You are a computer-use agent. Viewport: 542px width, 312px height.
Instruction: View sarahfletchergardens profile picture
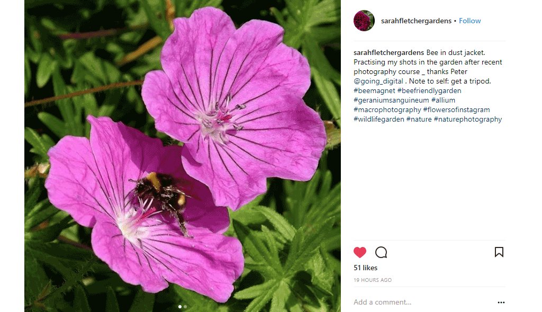(x=364, y=21)
